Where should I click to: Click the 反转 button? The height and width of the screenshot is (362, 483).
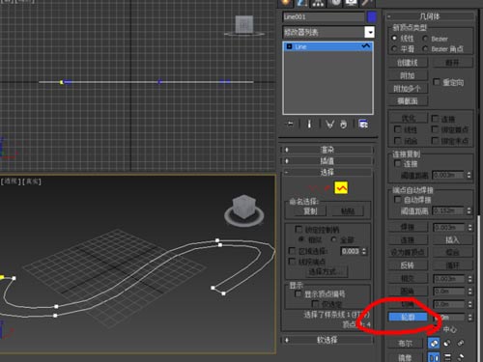(x=408, y=265)
